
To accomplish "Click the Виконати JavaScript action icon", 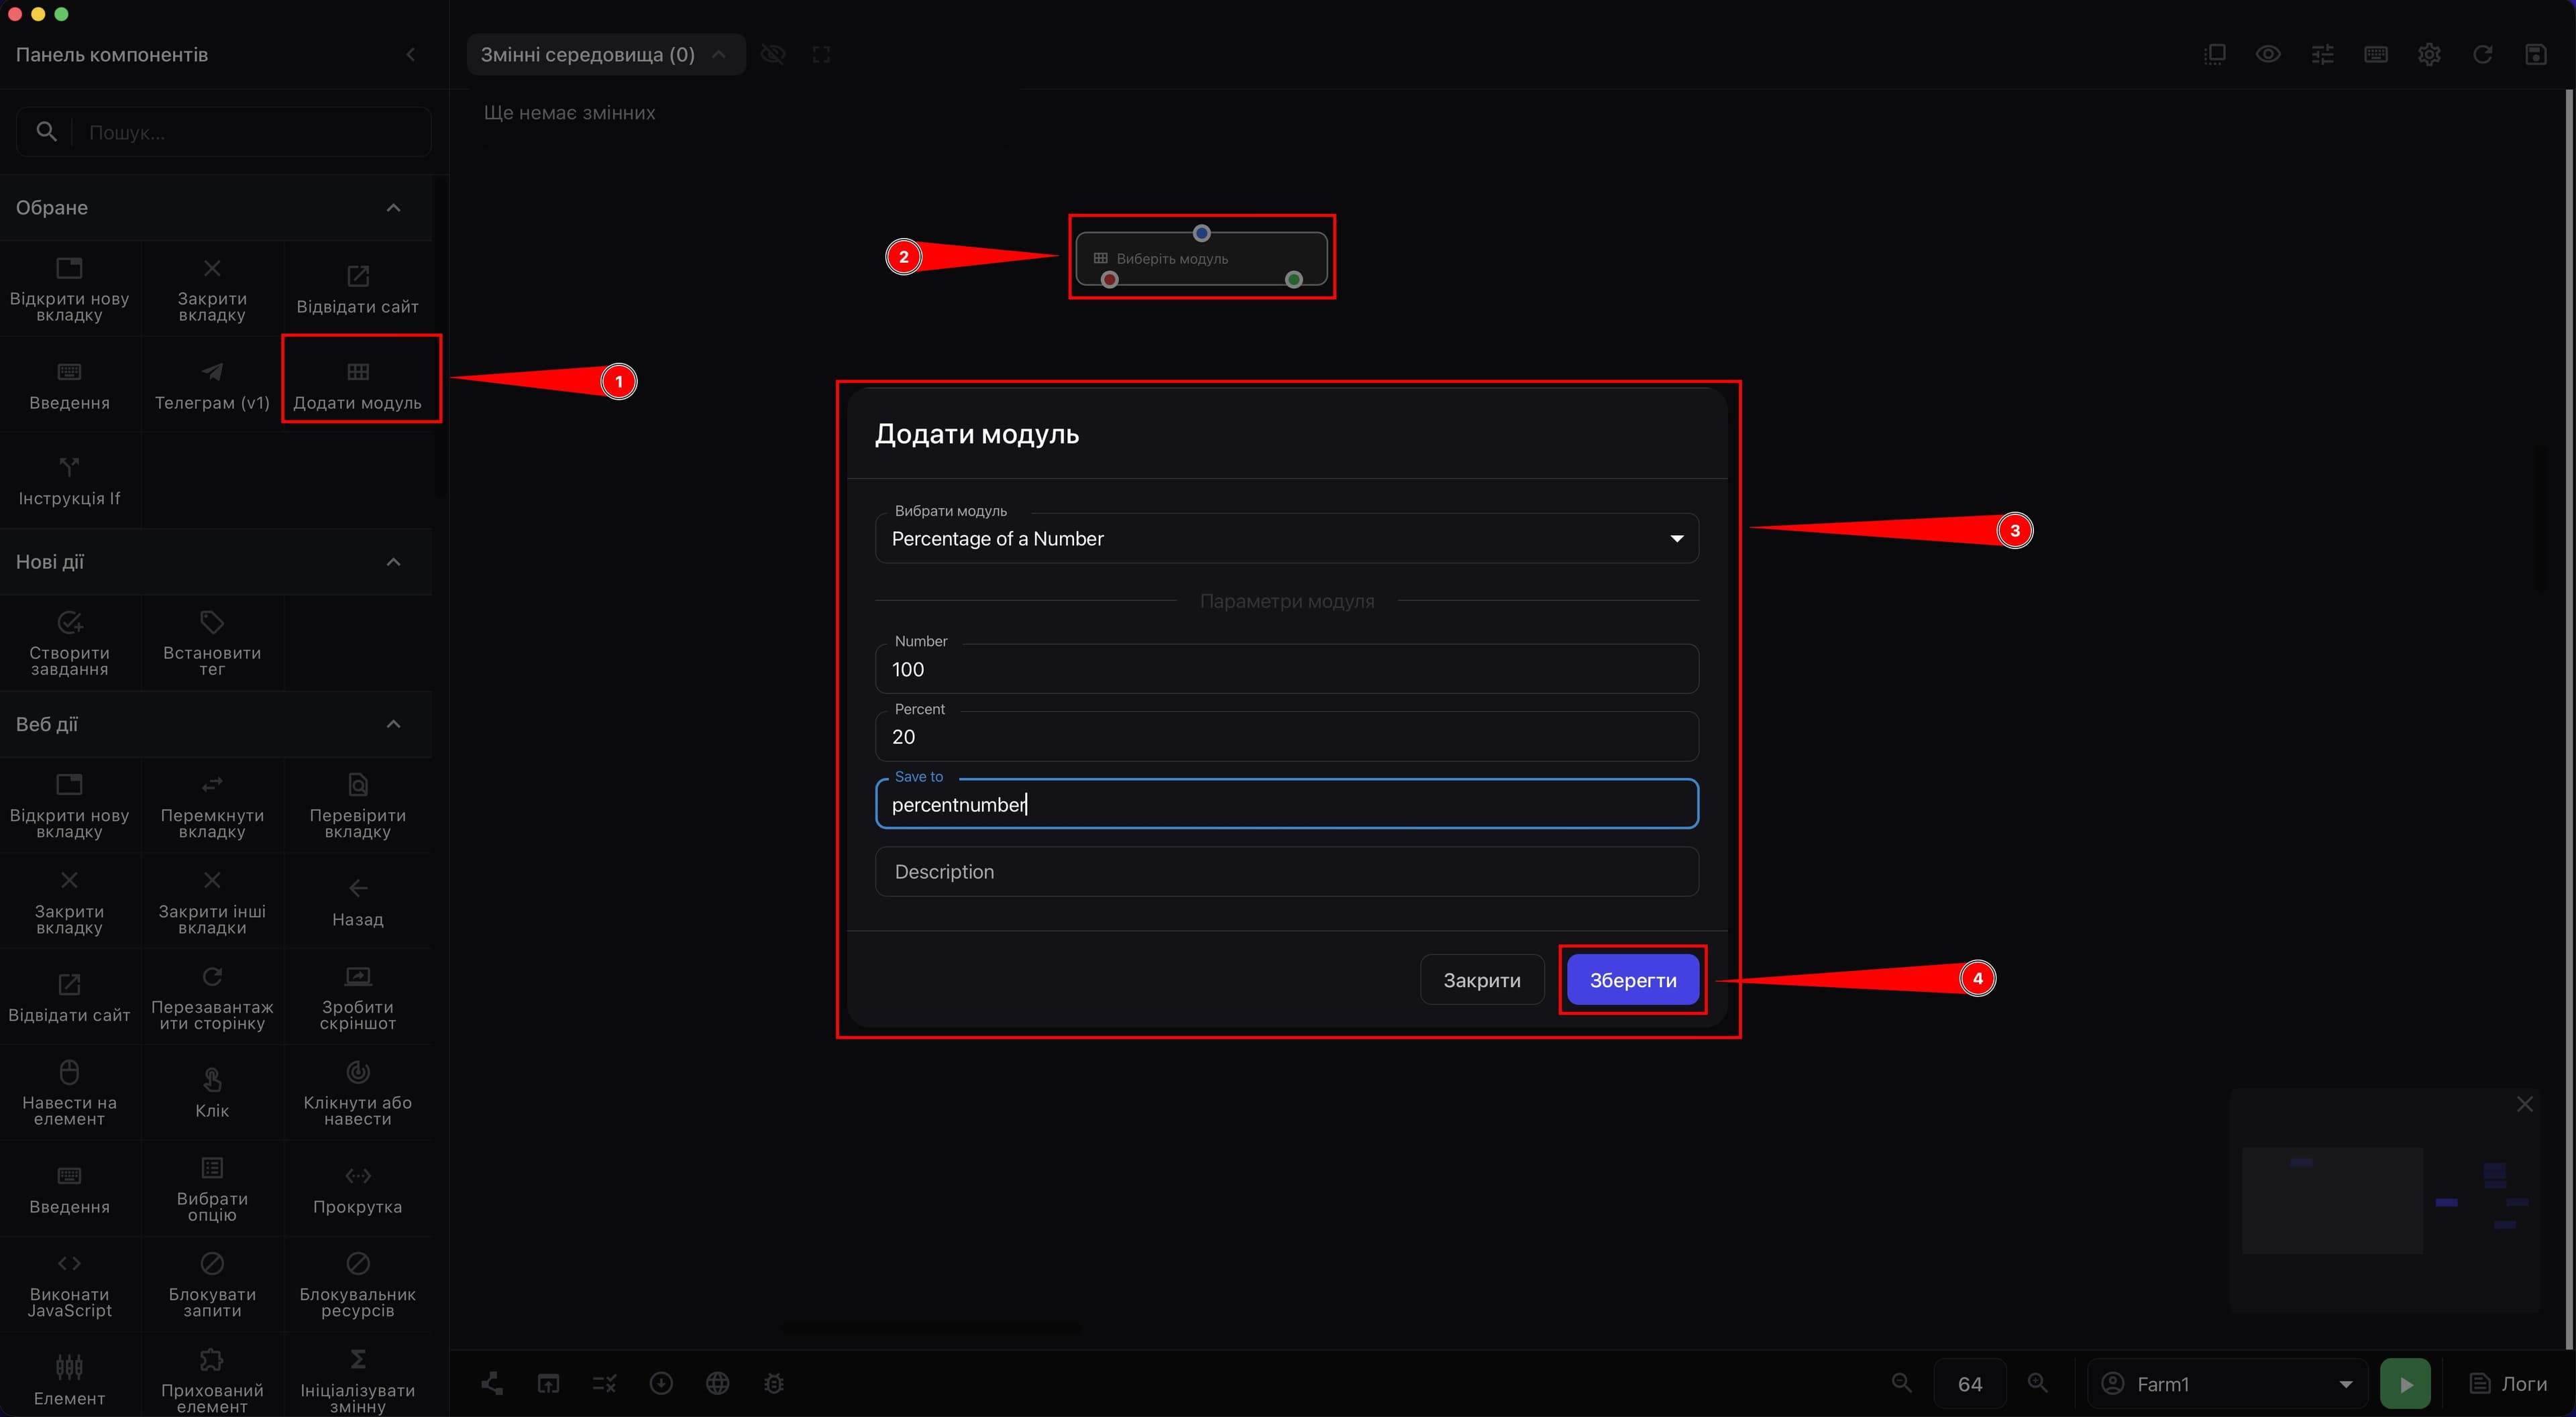I will [69, 1263].
